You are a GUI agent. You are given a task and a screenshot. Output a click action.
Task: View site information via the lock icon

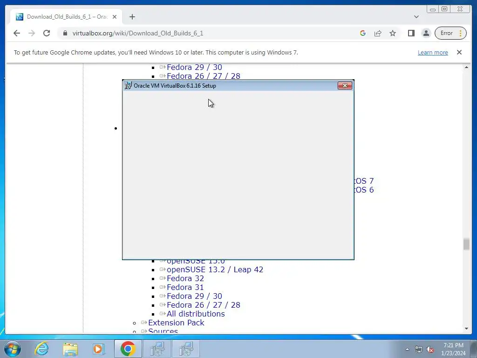point(65,33)
